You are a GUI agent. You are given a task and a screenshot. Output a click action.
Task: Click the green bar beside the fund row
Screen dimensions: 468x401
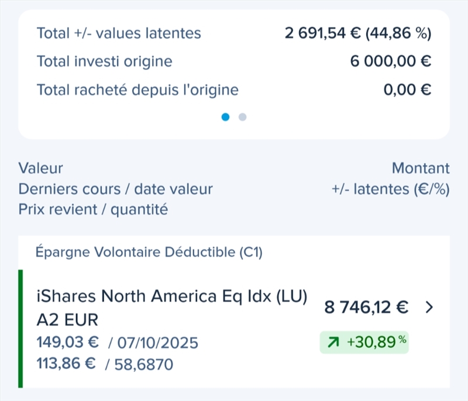pos(21,329)
